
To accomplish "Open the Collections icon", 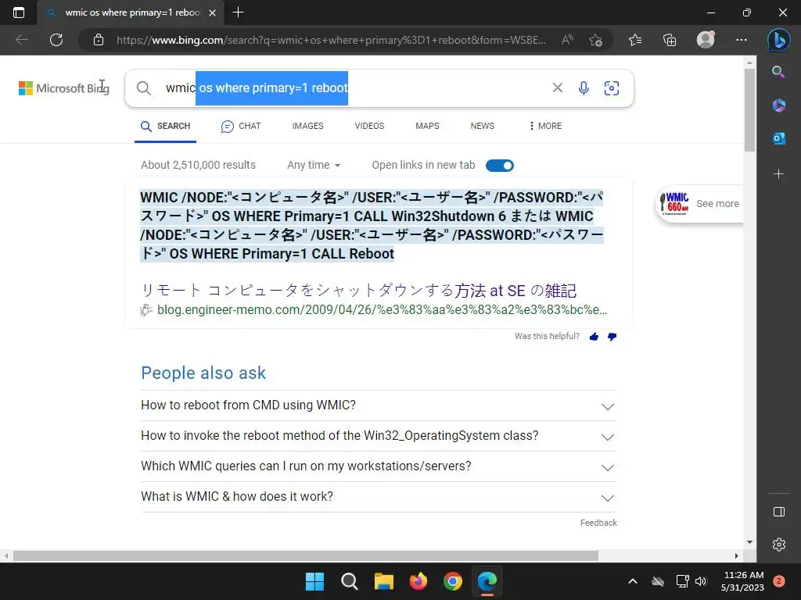I will tap(670, 40).
